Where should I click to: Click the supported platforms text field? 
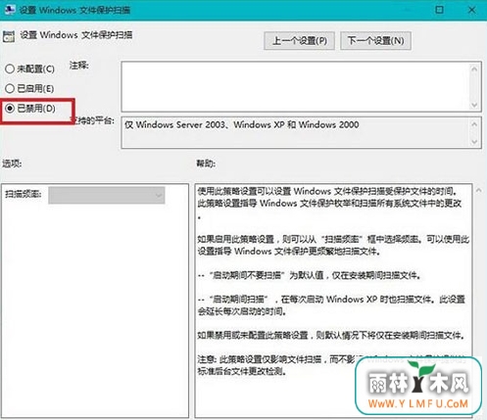[296, 132]
